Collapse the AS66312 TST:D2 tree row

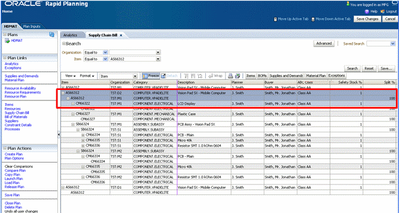pyautogui.click(x=63, y=93)
